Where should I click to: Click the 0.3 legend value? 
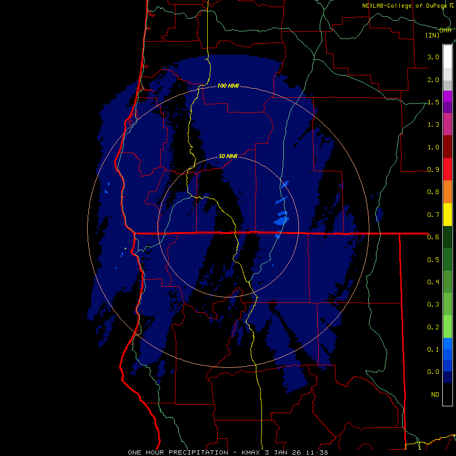coord(433,304)
